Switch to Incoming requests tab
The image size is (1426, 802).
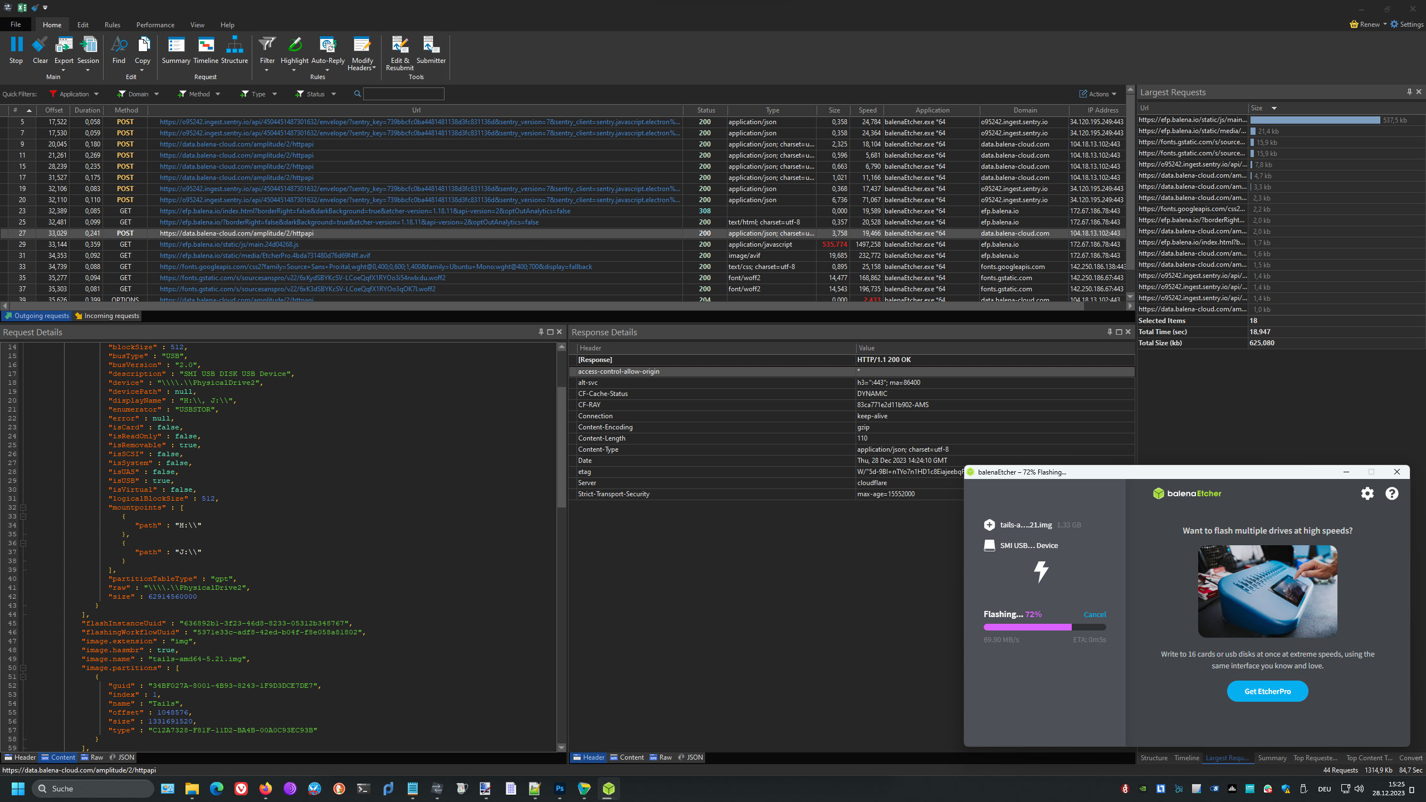click(108, 316)
